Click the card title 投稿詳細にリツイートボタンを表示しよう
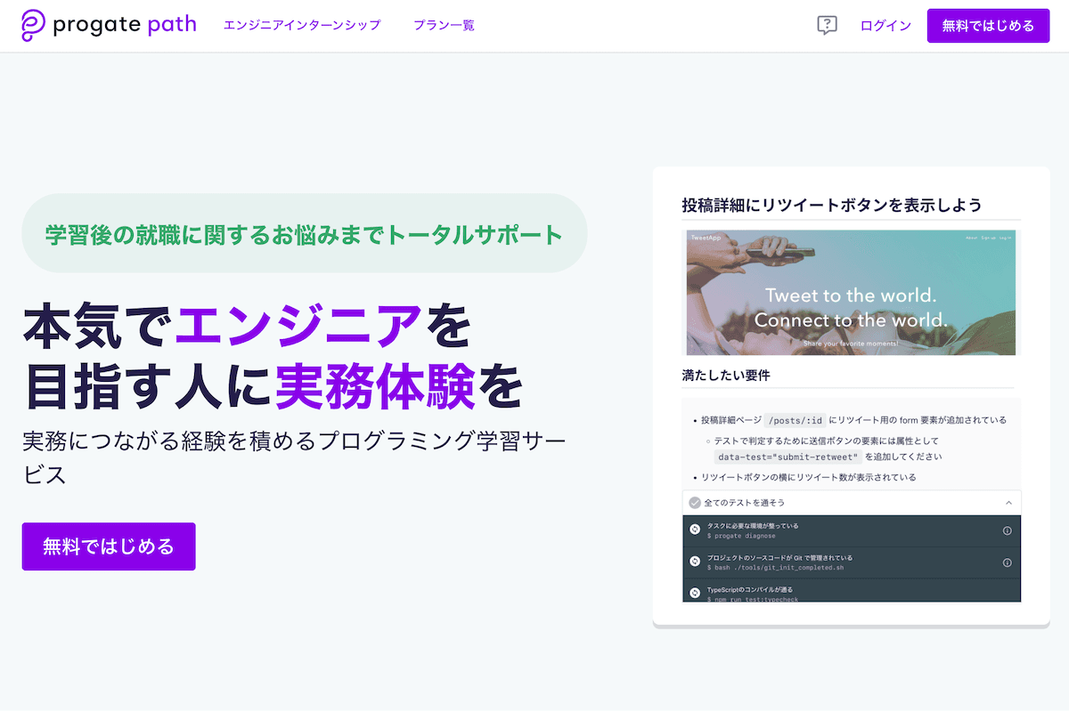 point(832,206)
